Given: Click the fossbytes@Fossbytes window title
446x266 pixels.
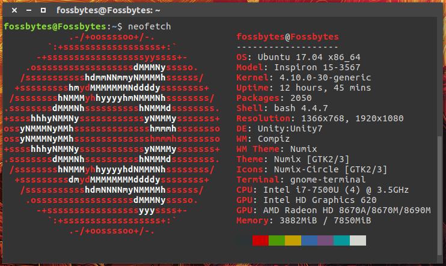Looking at the screenshot, I should click(x=108, y=11).
